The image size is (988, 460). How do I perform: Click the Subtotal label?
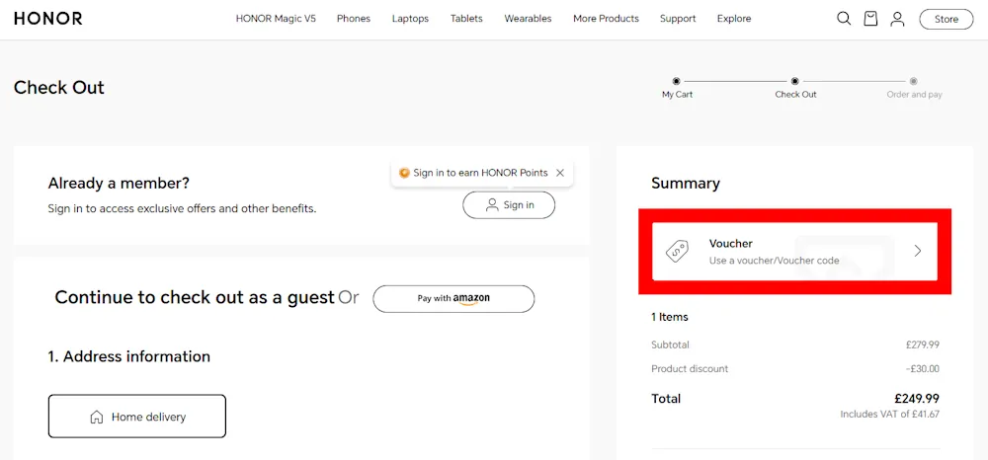[671, 345]
